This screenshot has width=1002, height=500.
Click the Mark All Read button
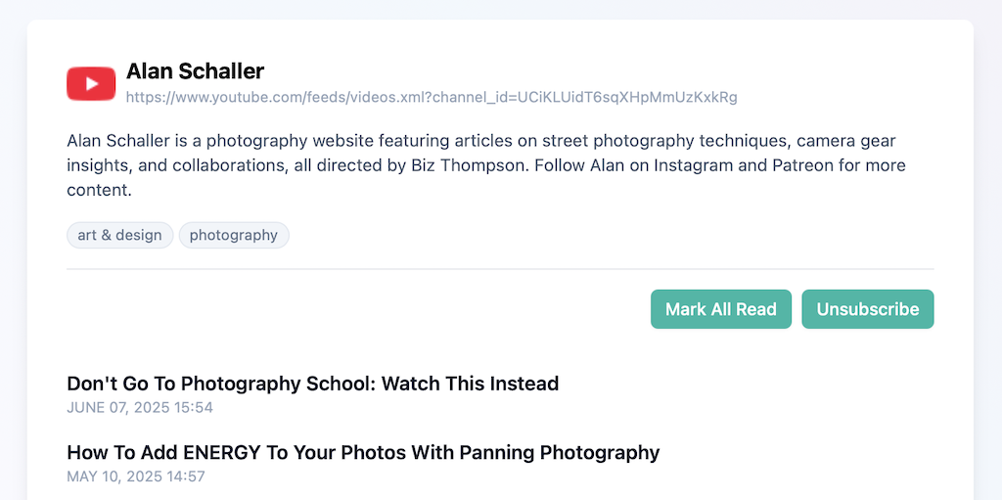pyautogui.click(x=721, y=309)
